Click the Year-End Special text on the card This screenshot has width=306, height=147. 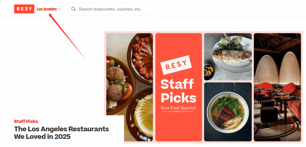(178, 108)
